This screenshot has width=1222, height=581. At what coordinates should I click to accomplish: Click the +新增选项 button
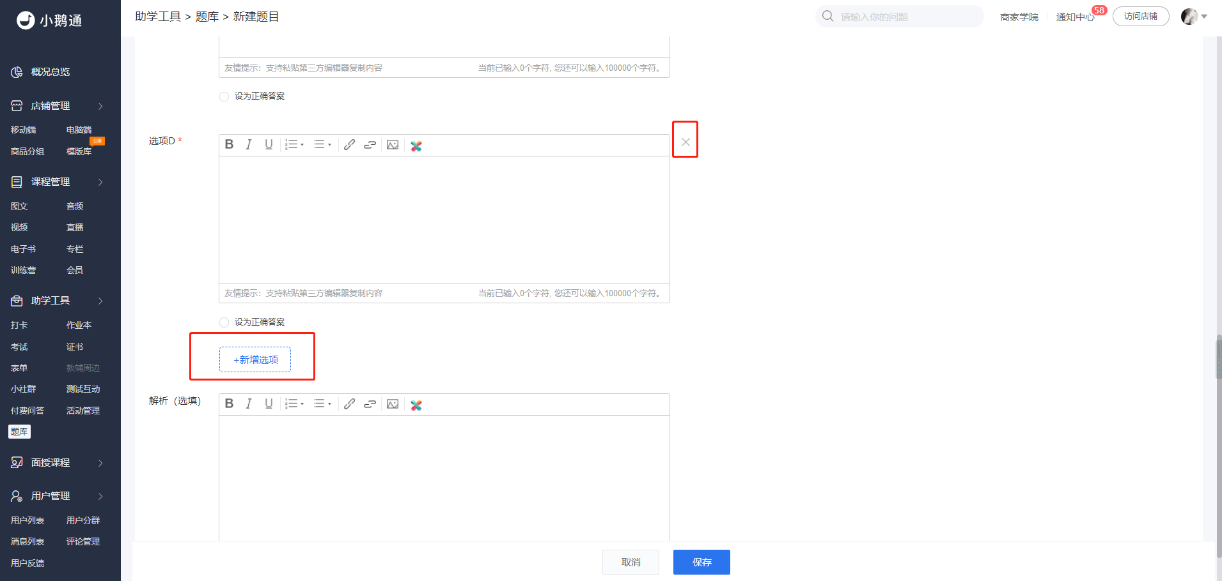(255, 359)
